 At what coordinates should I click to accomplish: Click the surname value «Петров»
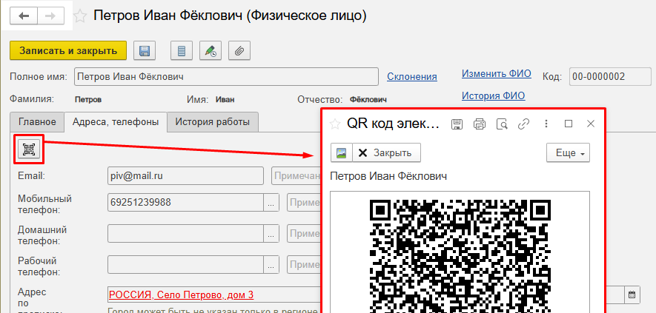(x=88, y=99)
